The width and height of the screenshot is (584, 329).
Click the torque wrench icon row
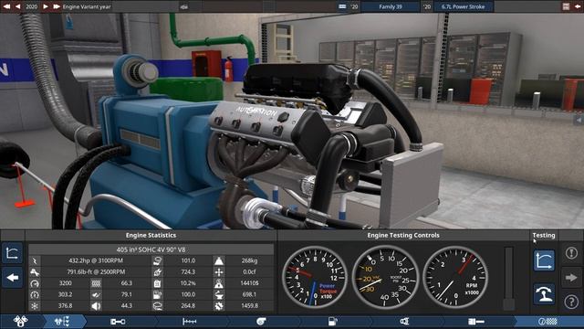[35, 272]
